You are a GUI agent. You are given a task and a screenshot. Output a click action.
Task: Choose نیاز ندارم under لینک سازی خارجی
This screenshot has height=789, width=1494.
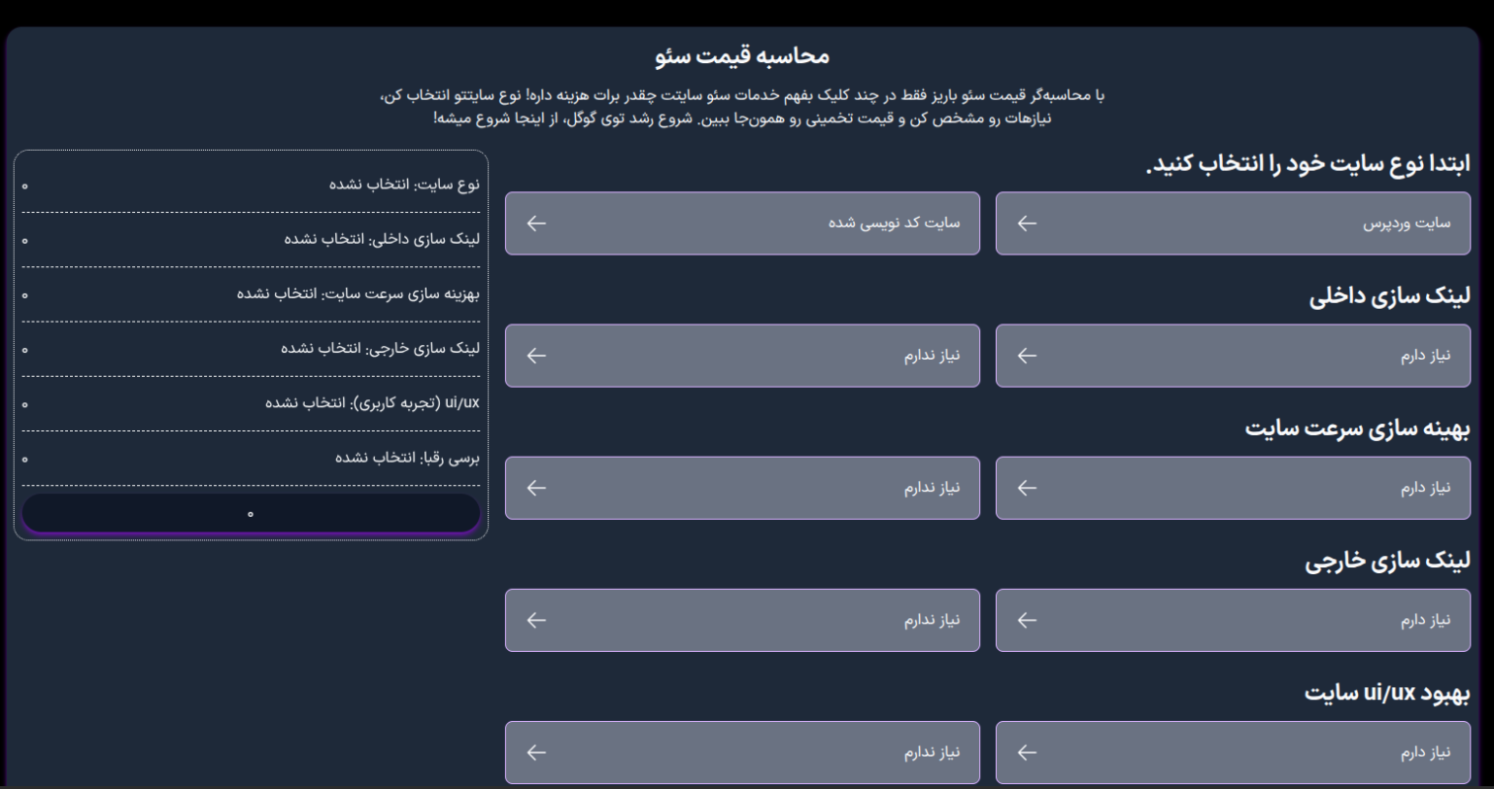[743, 620]
